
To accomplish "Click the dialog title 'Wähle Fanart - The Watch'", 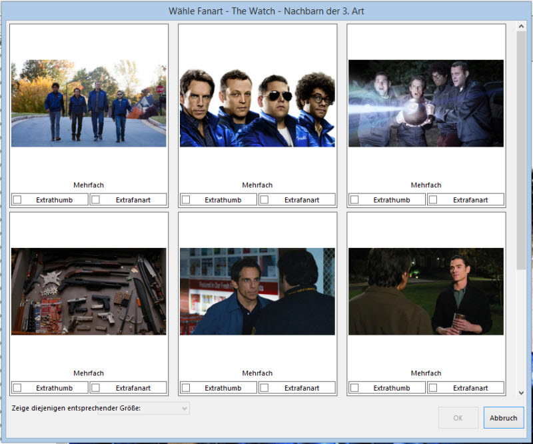I will click(266, 11).
